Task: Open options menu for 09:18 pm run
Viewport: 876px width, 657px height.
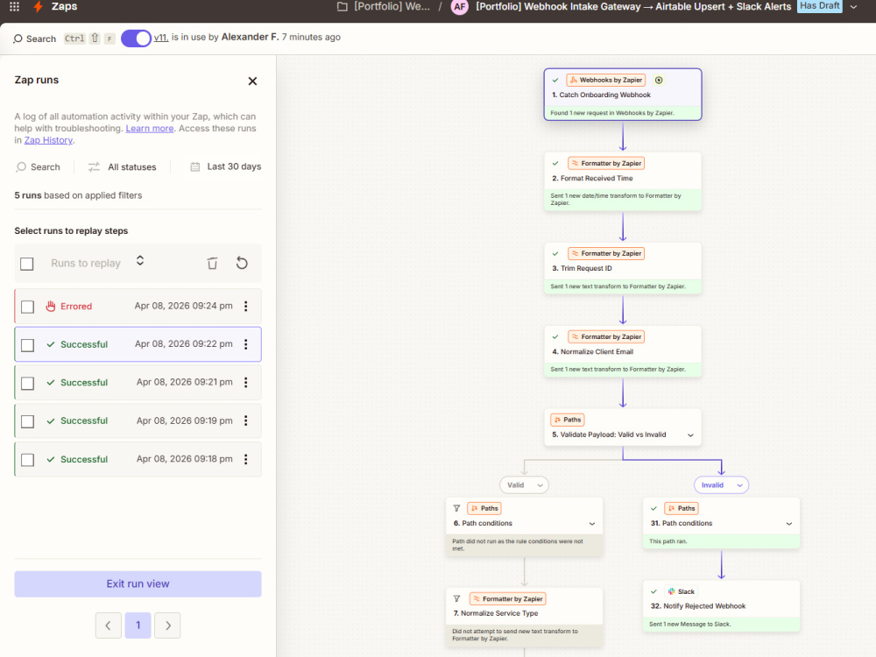Action: click(x=246, y=459)
